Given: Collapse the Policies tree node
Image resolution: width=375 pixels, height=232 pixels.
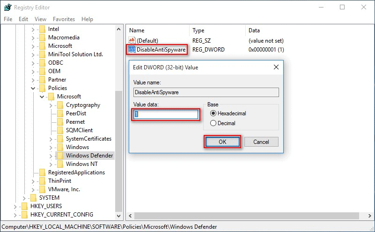Looking at the screenshot, I should [33, 88].
